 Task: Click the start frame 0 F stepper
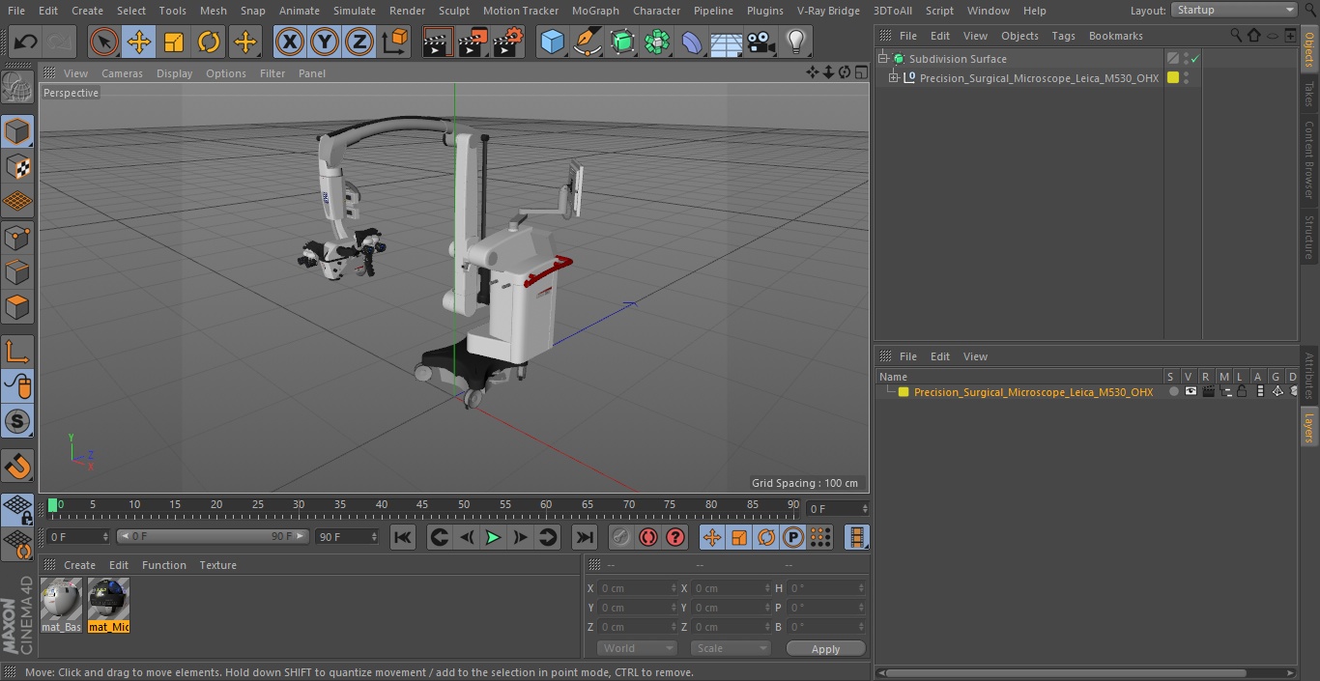point(104,536)
